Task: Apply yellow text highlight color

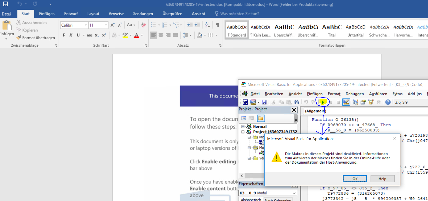Action: [x=125, y=35]
